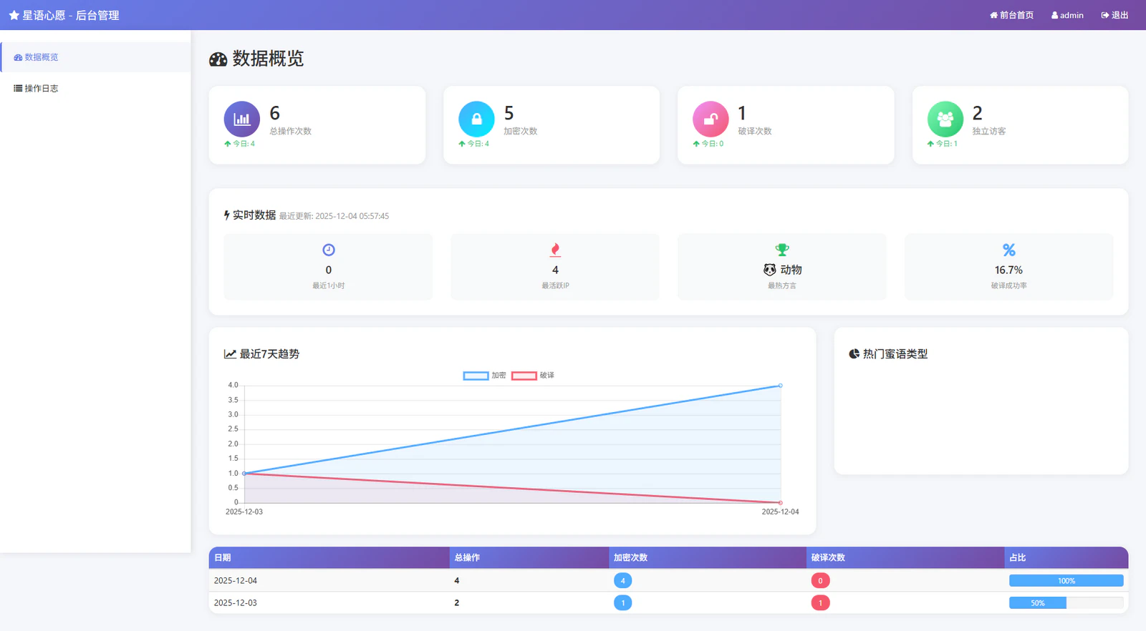Viewport: 1146px width, 631px height.
Task: Open 操作日志 in the sidebar
Action: 42,89
